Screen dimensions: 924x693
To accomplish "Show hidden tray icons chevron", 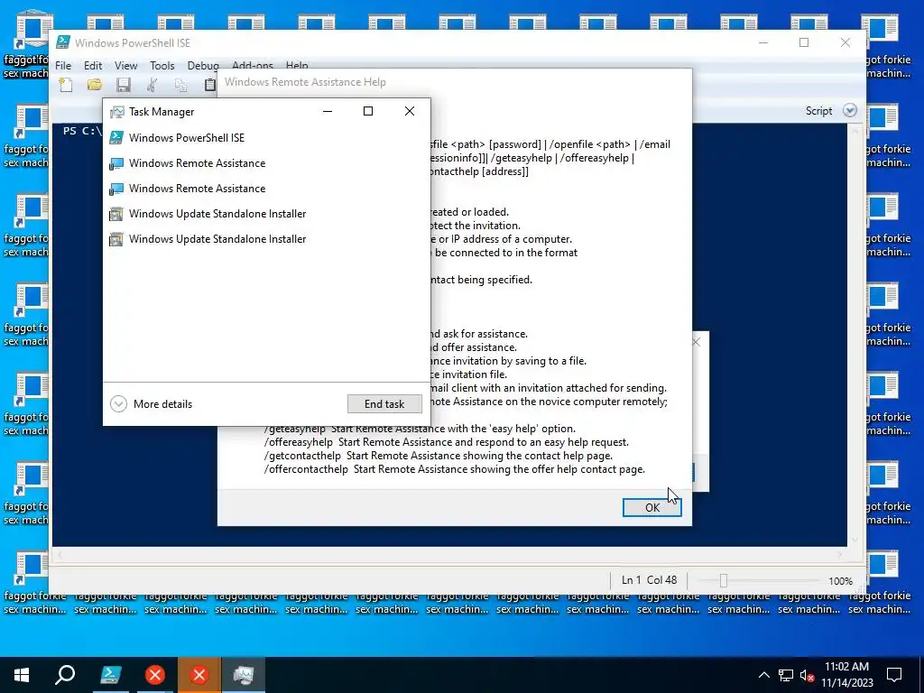I will coord(763,675).
